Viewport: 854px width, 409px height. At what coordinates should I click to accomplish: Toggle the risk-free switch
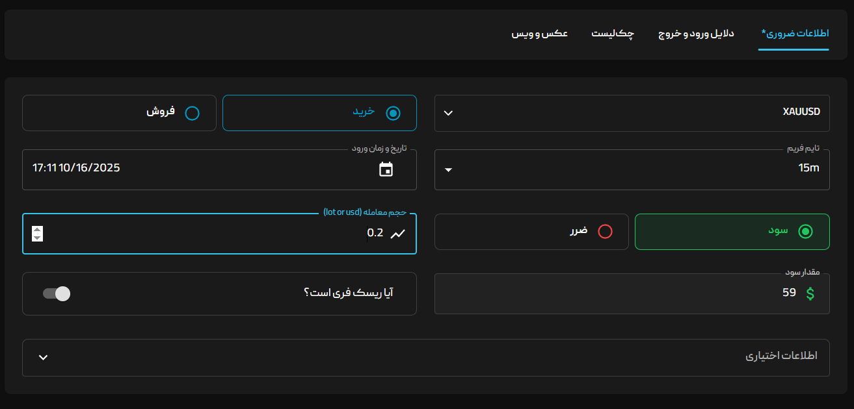56,293
